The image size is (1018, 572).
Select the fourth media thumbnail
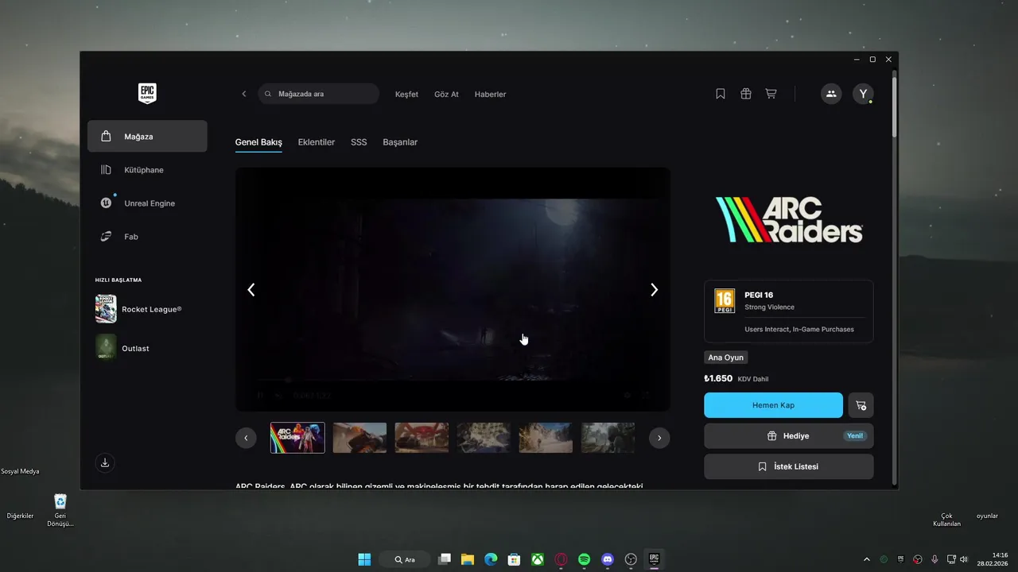[484, 438]
